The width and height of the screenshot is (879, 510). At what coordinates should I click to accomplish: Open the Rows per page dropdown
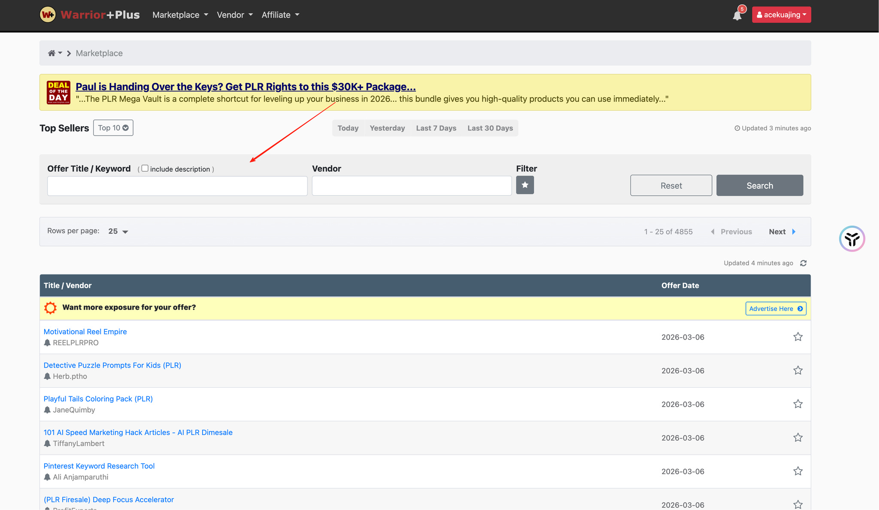(118, 231)
